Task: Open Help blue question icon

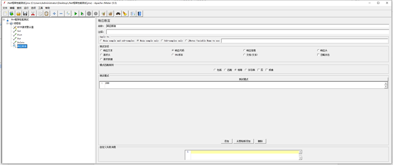Action: [139, 14]
